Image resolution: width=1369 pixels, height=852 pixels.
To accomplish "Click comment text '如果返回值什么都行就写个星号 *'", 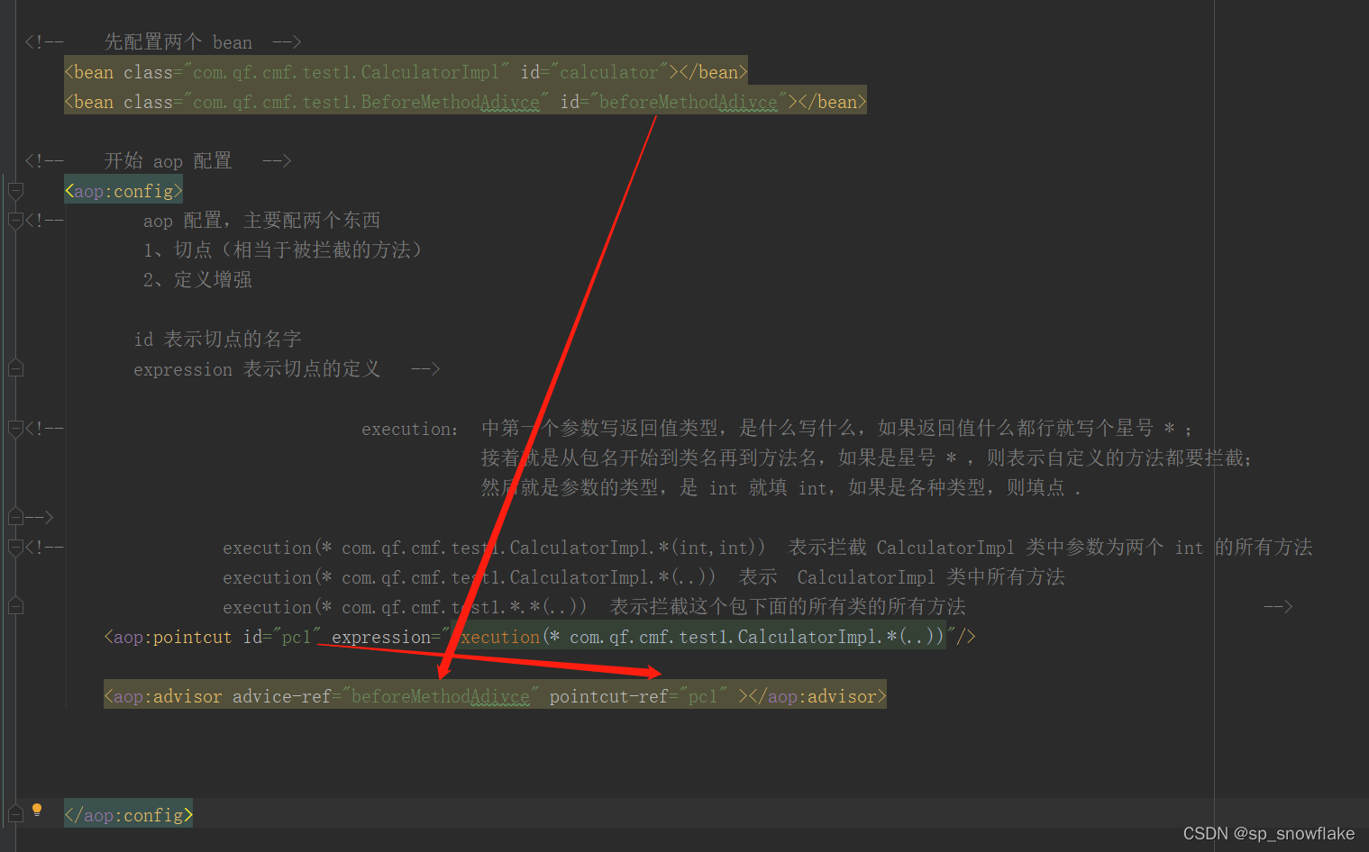I will pyautogui.click(x=1027, y=429).
